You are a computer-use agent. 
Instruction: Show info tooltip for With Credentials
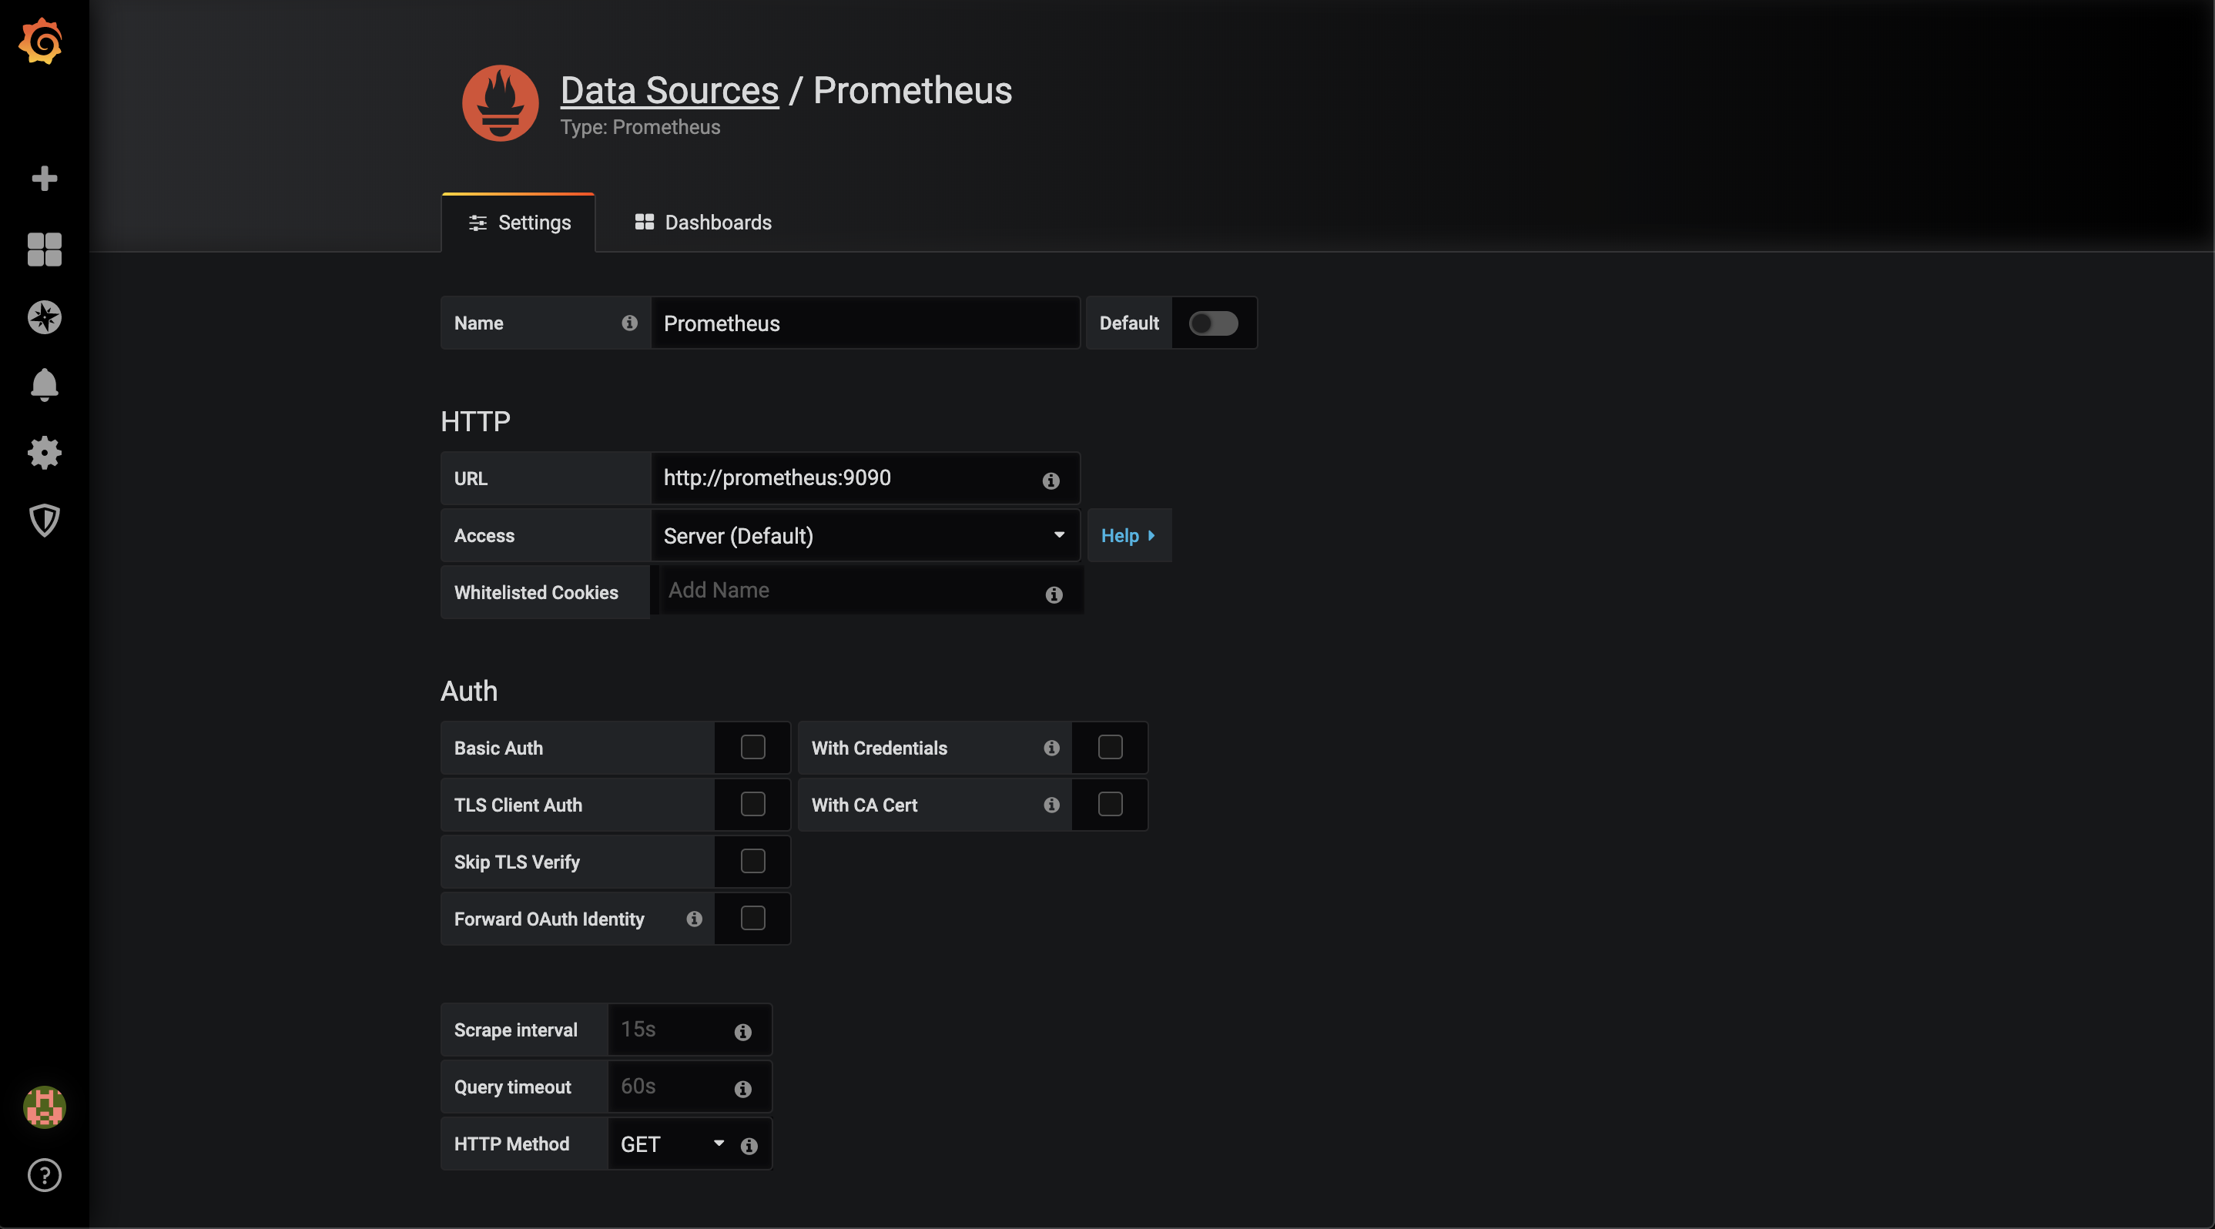pos(1051,748)
